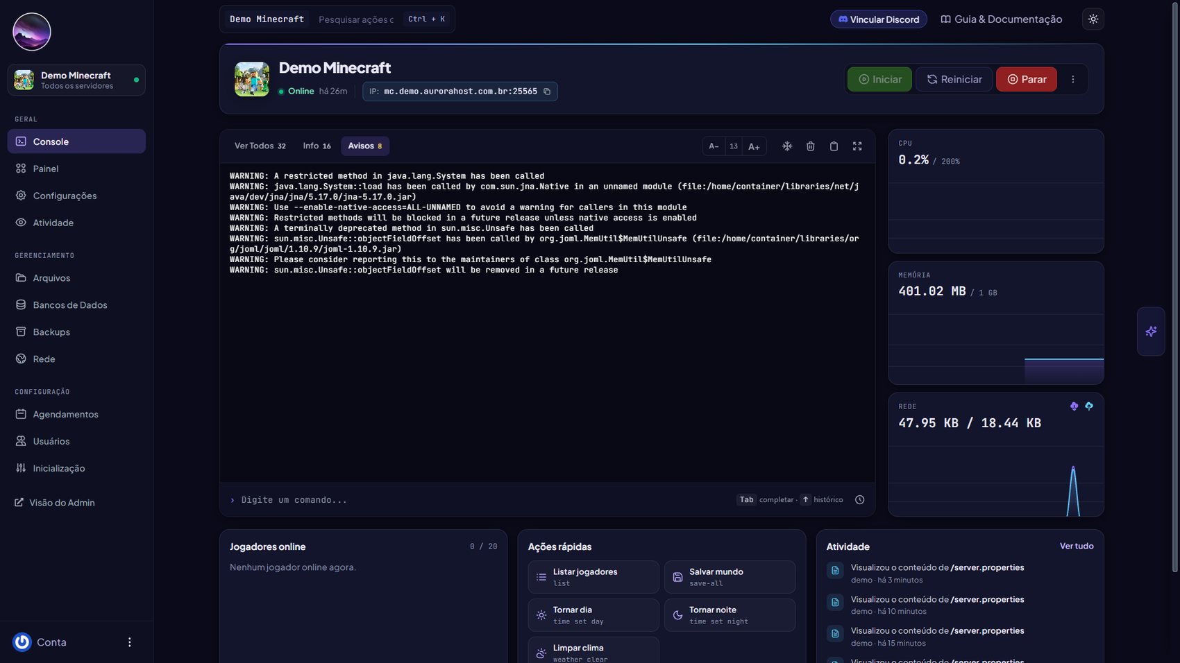Click the red Parar button

coord(1027,80)
